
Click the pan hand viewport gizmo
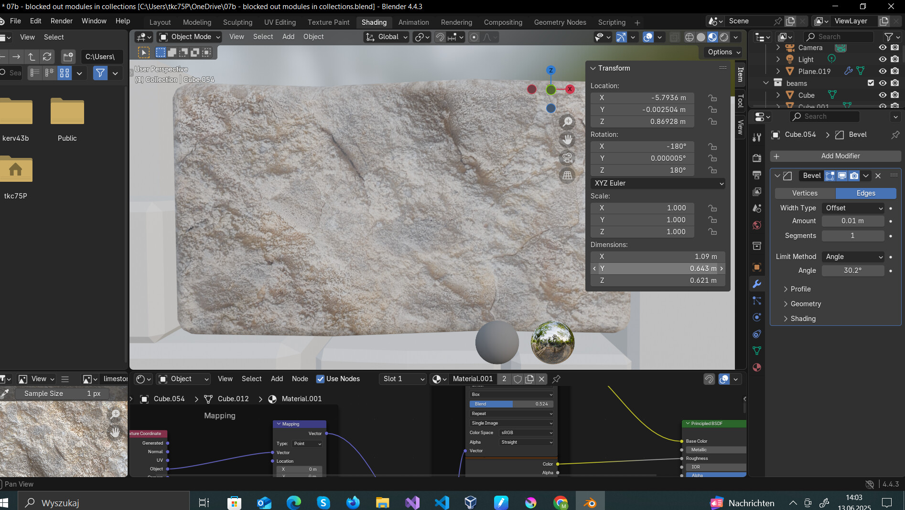click(x=567, y=140)
